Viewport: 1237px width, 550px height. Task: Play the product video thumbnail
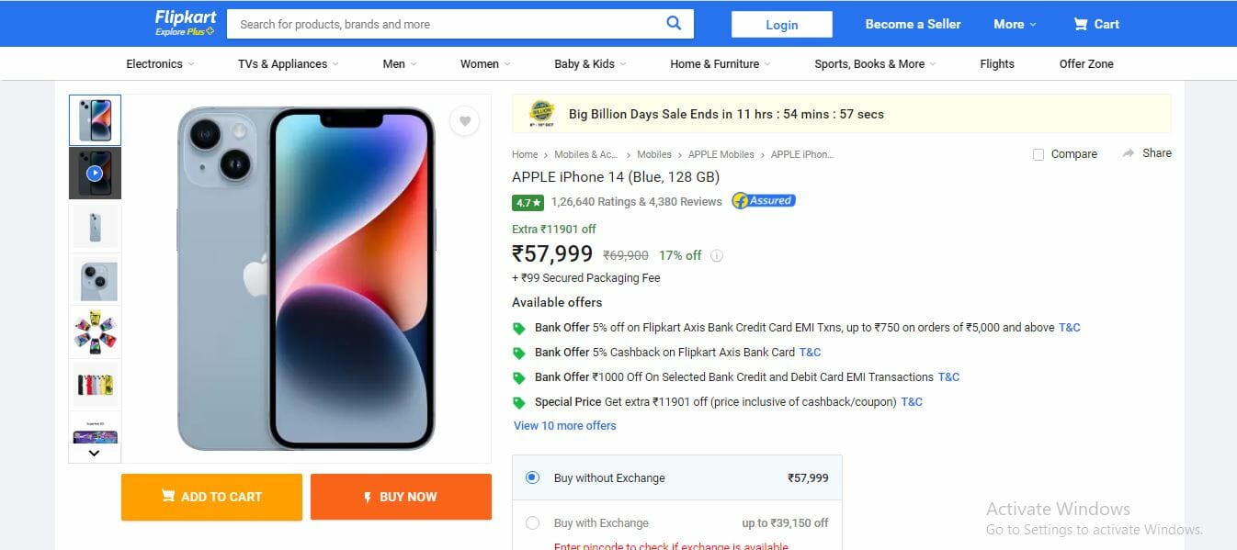pos(95,173)
